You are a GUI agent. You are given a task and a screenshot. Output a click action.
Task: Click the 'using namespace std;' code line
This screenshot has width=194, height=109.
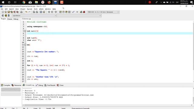37,26
